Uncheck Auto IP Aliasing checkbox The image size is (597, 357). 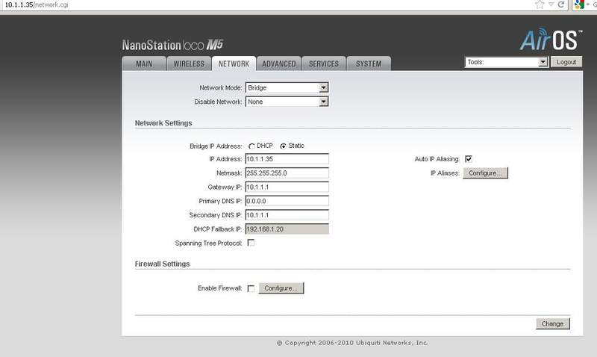469,159
